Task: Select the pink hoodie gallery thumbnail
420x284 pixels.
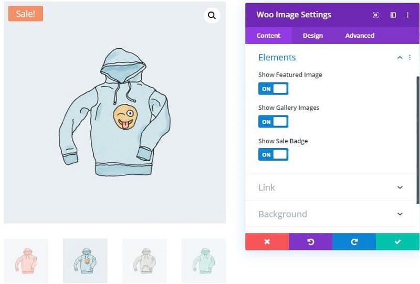Action: 26,261
